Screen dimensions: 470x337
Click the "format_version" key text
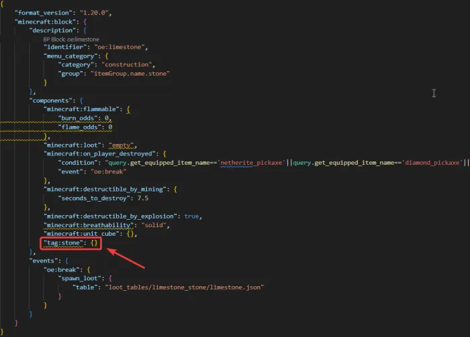[44, 13]
